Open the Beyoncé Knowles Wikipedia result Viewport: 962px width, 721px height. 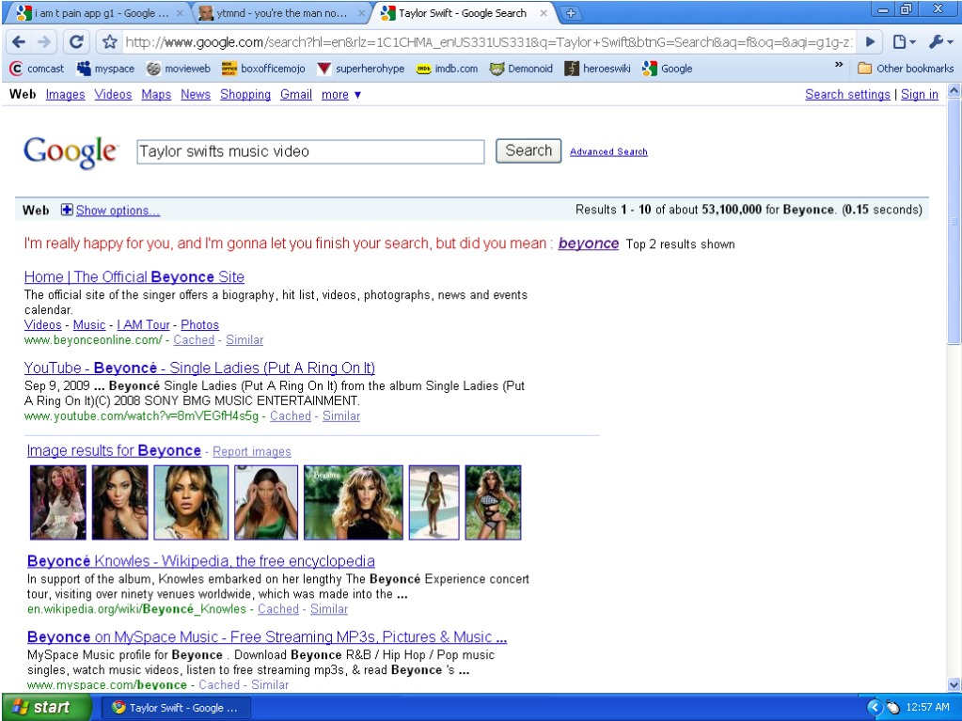pyautogui.click(x=200, y=561)
